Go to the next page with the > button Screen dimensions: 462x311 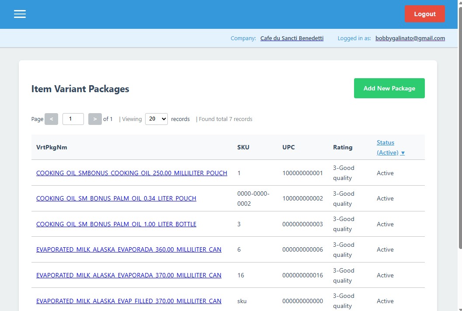[95, 119]
